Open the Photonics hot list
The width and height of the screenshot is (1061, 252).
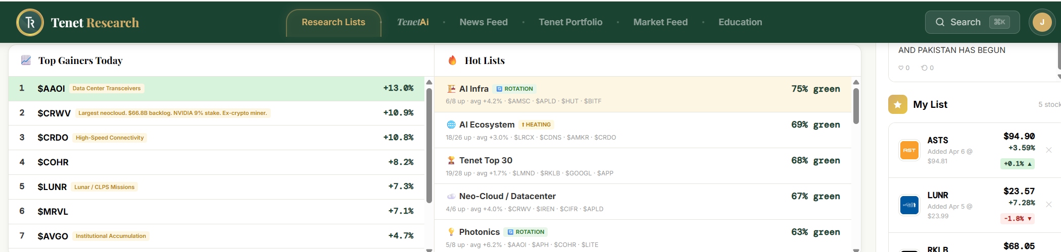click(x=643, y=236)
